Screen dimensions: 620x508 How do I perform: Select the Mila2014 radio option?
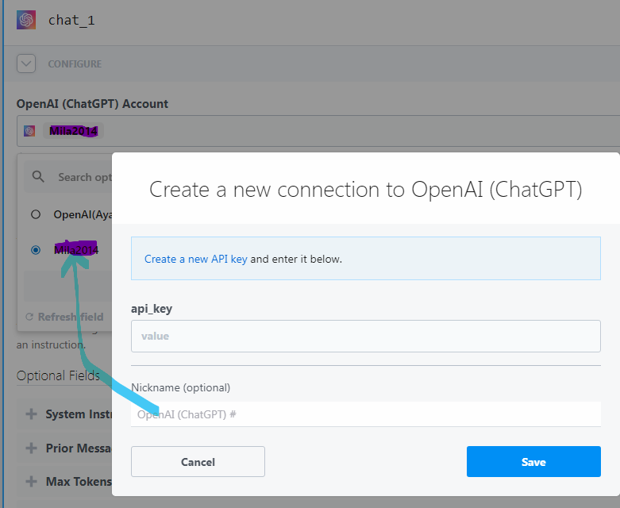(x=36, y=250)
